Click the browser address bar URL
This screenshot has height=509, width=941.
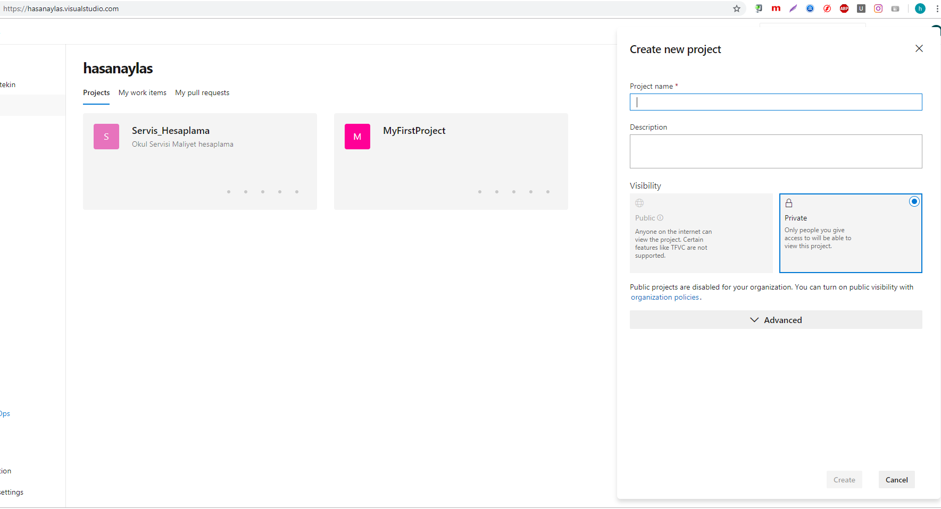pyautogui.click(x=61, y=9)
